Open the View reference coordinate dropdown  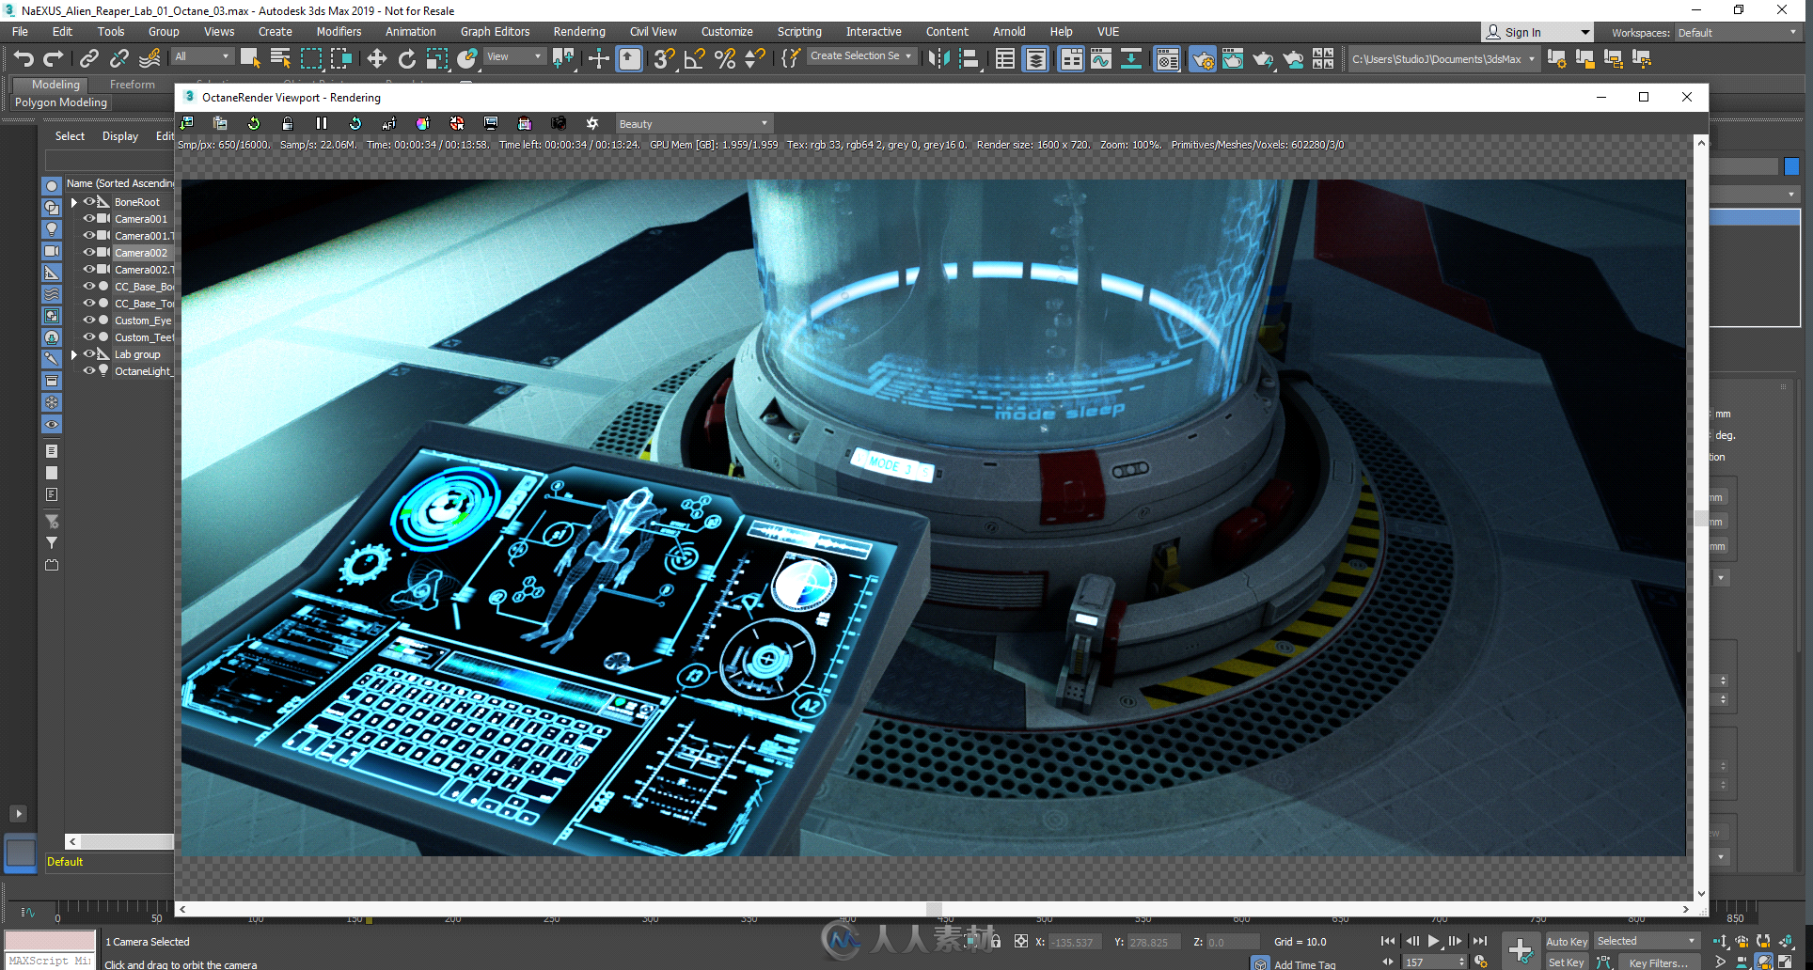click(513, 56)
